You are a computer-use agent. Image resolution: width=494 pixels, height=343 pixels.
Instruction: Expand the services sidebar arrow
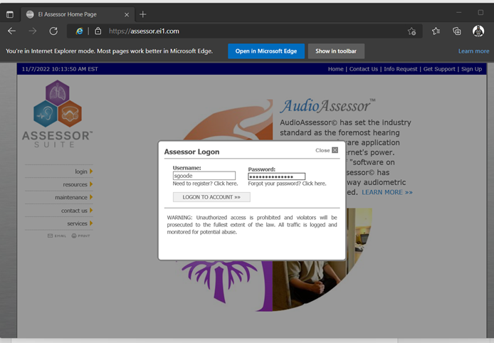[91, 223]
